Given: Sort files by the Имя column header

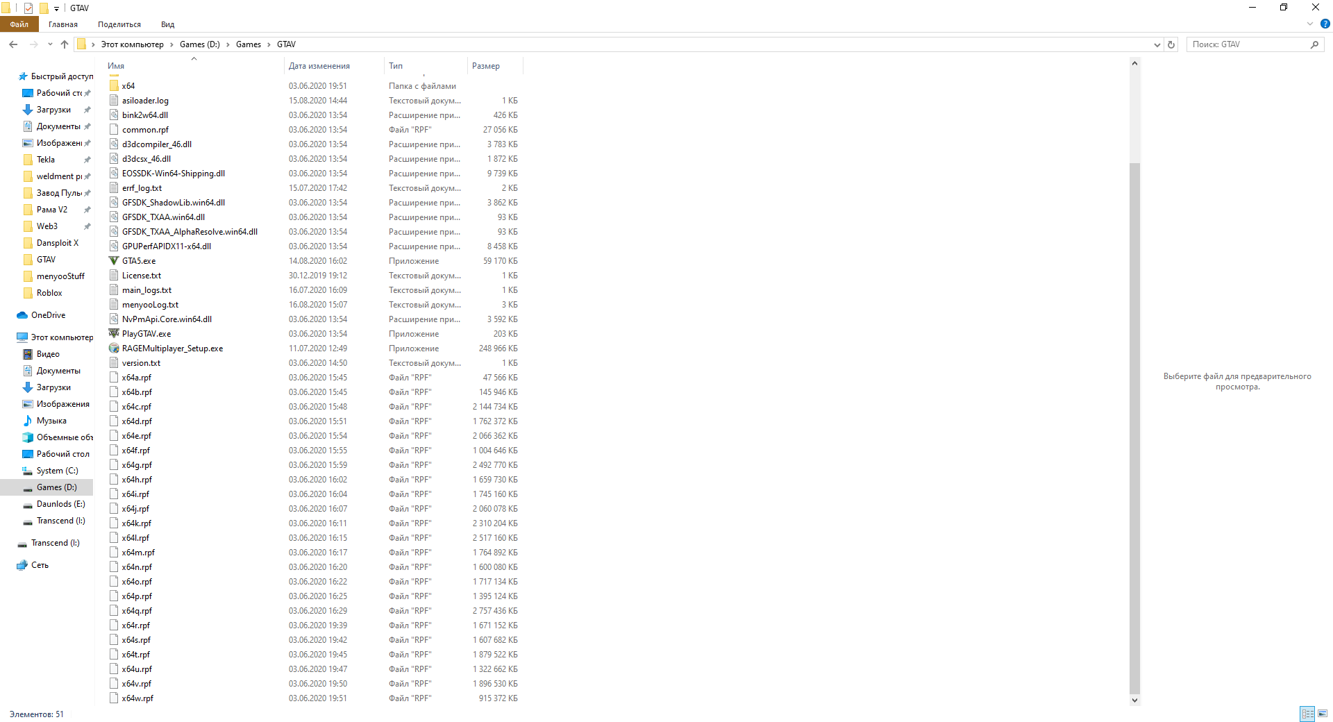Looking at the screenshot, I should pyautogui.click(x=194, y=66).
